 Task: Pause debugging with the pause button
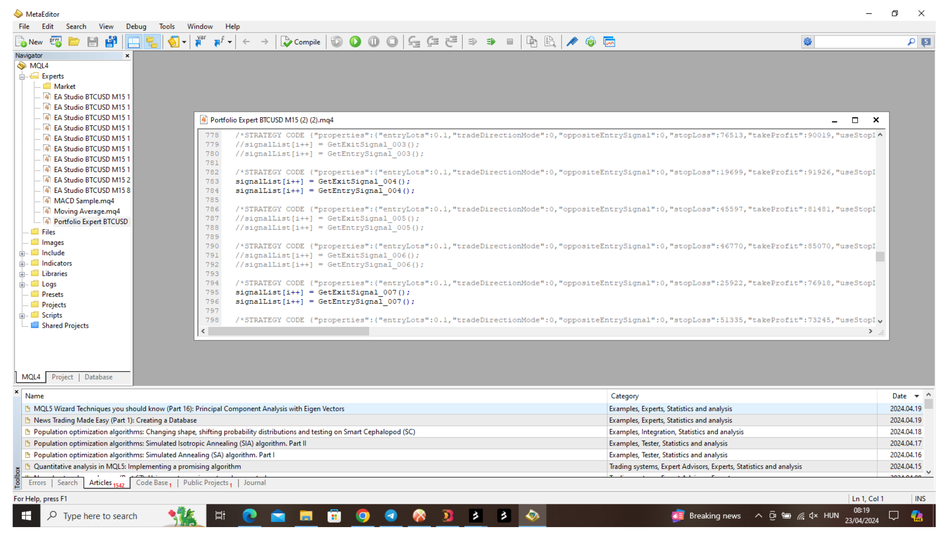tap(374, 42)
